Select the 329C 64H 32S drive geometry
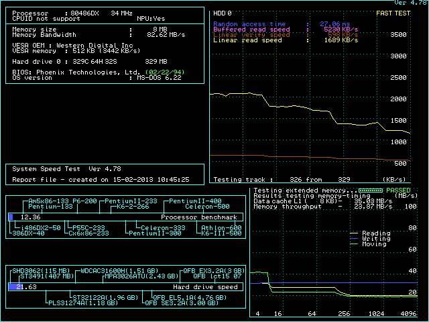429x322 pixels. click(95, 62)
